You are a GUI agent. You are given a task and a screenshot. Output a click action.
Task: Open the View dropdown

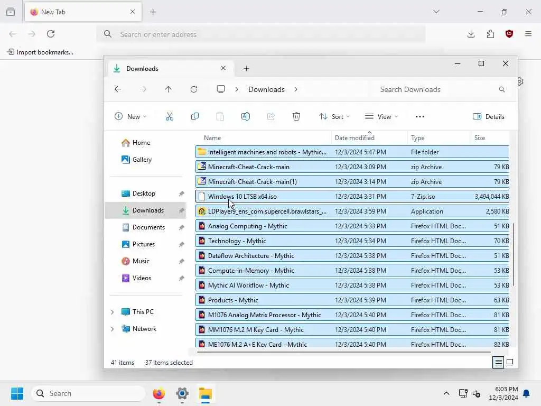coord(381,117)
